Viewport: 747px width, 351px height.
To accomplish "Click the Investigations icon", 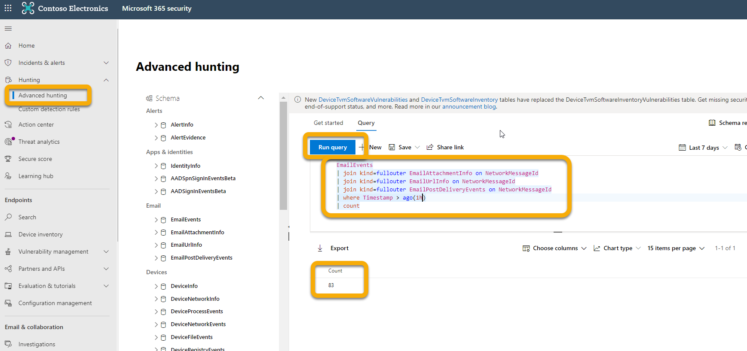I will click(8, 344).
